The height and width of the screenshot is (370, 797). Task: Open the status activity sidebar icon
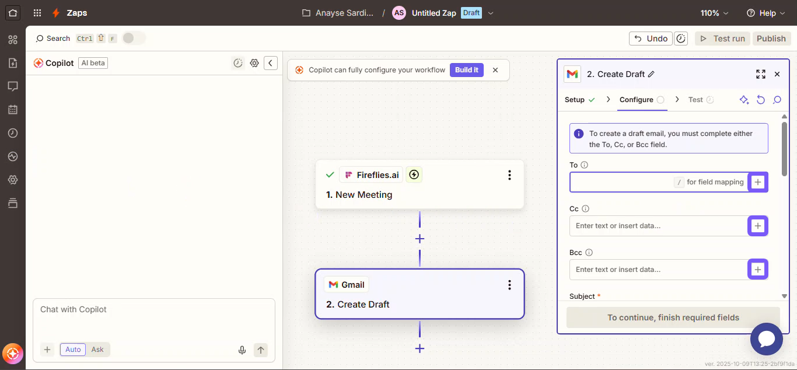[x=13, y=156]
